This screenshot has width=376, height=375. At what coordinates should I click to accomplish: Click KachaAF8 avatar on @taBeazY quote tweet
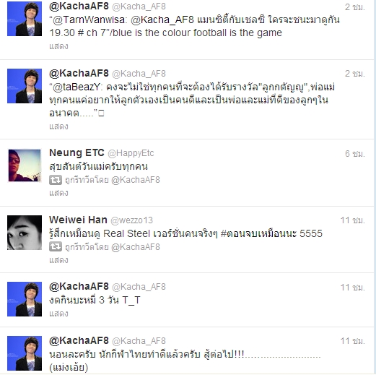[x=25, y=86]
